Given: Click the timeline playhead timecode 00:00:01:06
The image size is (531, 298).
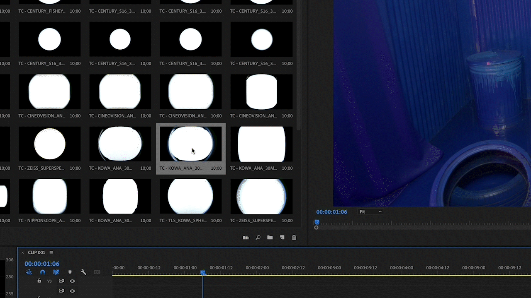Looking at the screenshot, I should click(x=42, y=264).
